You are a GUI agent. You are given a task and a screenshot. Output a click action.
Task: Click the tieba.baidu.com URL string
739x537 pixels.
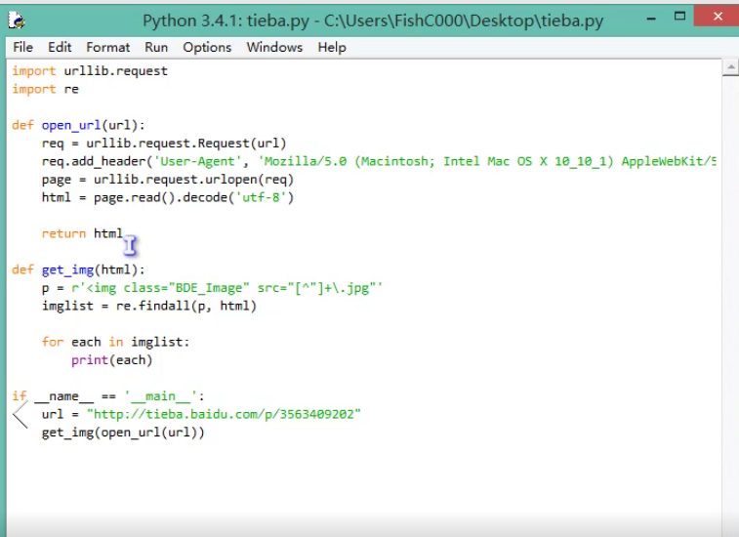click(x=225, y=414)
